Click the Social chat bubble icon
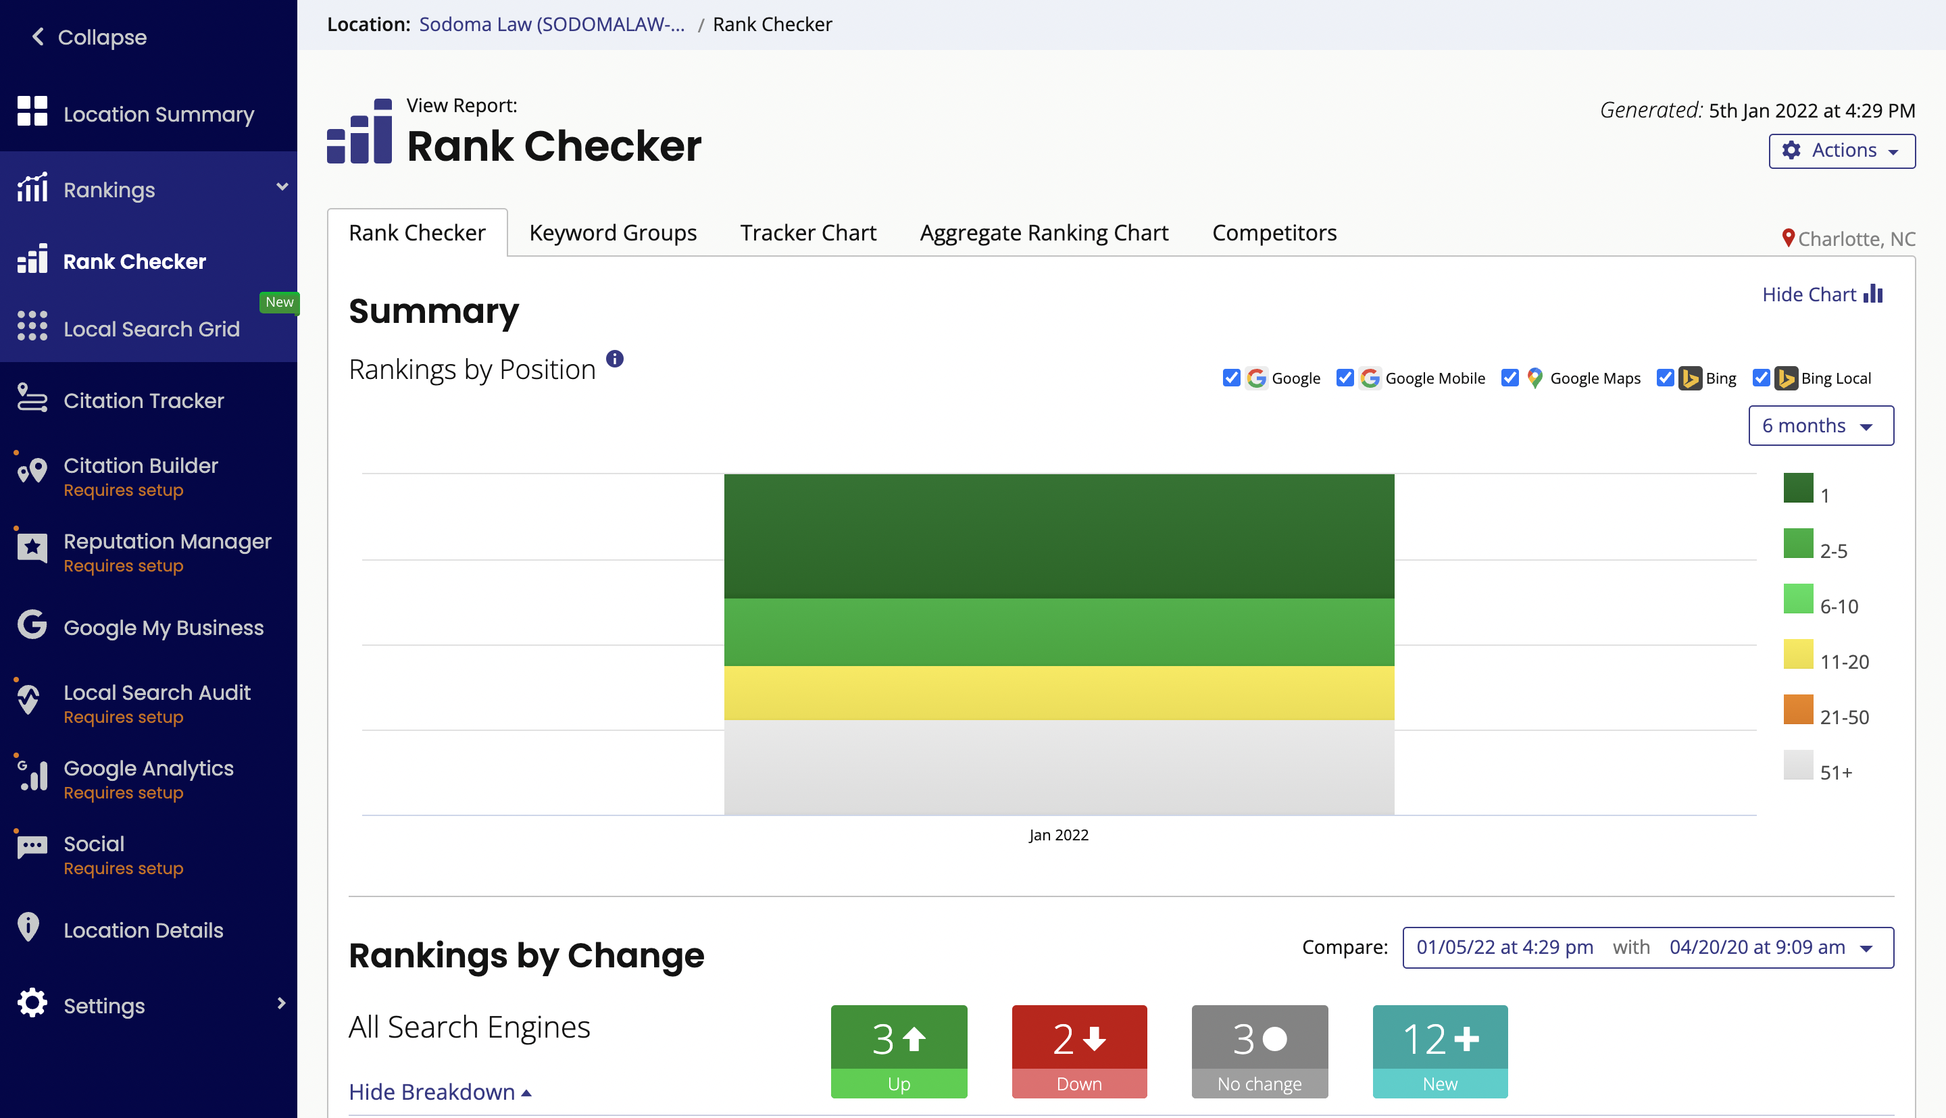The height and width of the screenshot is (1118, 1946). tap(32, 848)
